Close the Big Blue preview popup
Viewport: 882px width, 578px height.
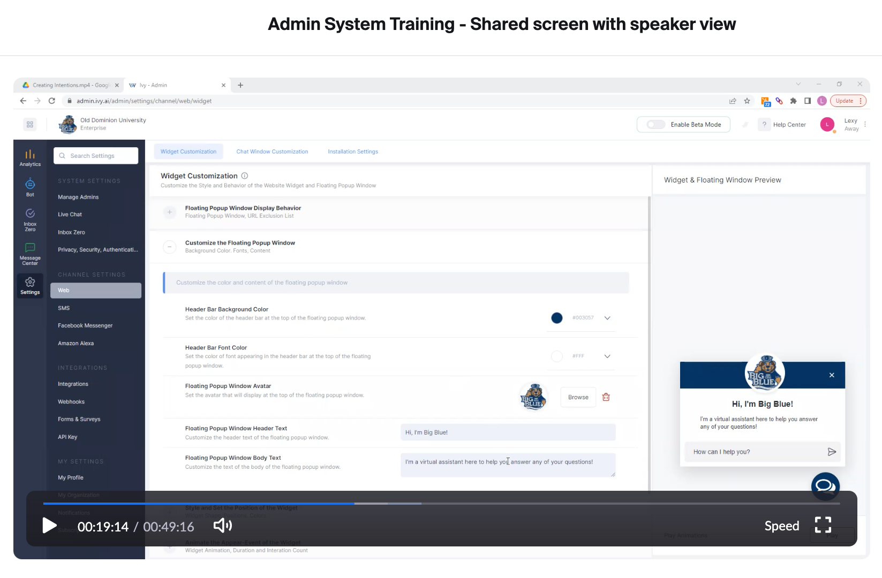coord(832,375)
